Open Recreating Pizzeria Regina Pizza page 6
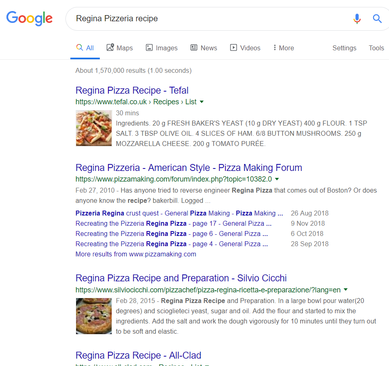389x366 pixels. 172,234
